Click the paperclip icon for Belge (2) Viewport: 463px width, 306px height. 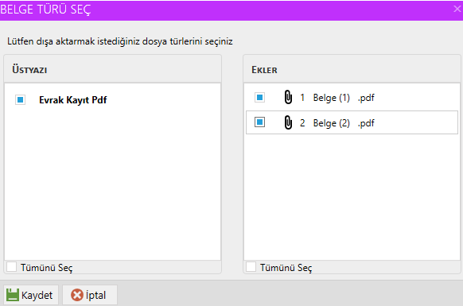pos(288,122)
